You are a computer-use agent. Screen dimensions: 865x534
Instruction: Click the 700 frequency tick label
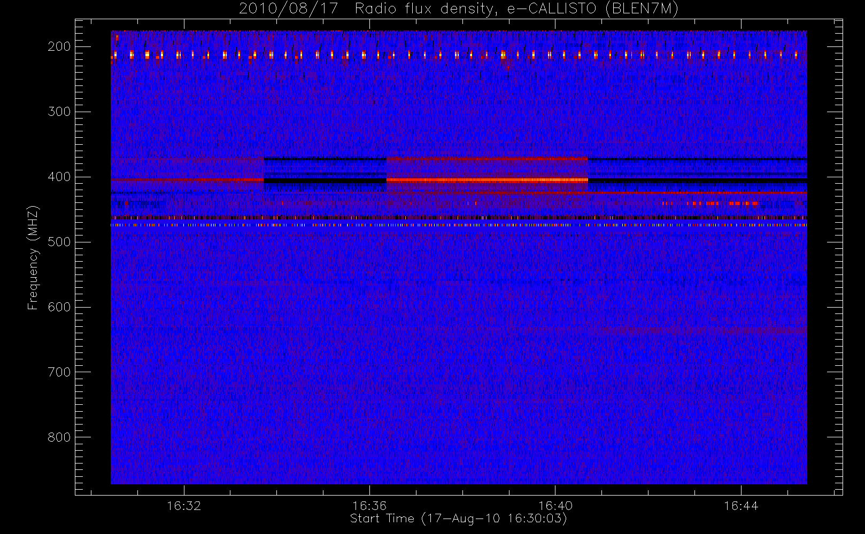[x=59, y=372]
